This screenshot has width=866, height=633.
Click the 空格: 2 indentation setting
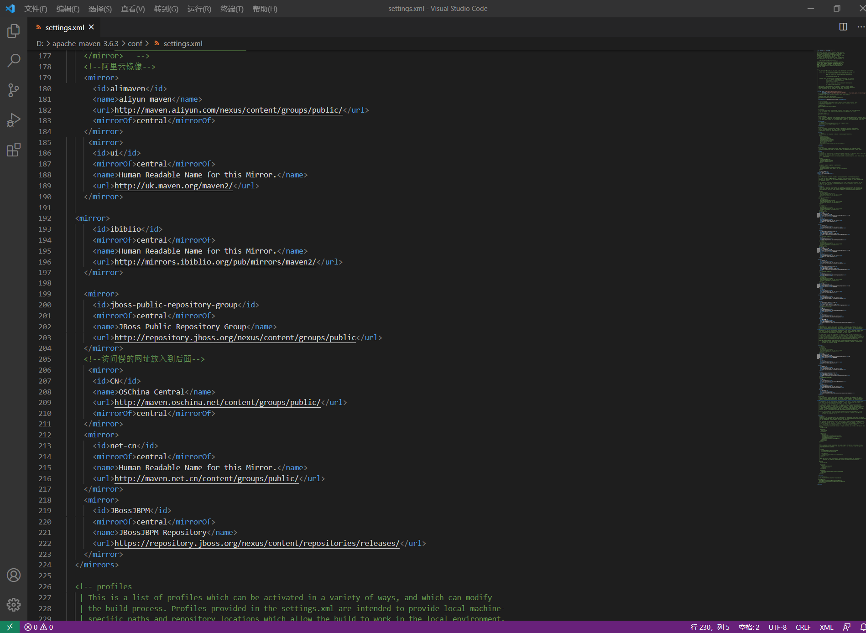(x=749, y=627)
